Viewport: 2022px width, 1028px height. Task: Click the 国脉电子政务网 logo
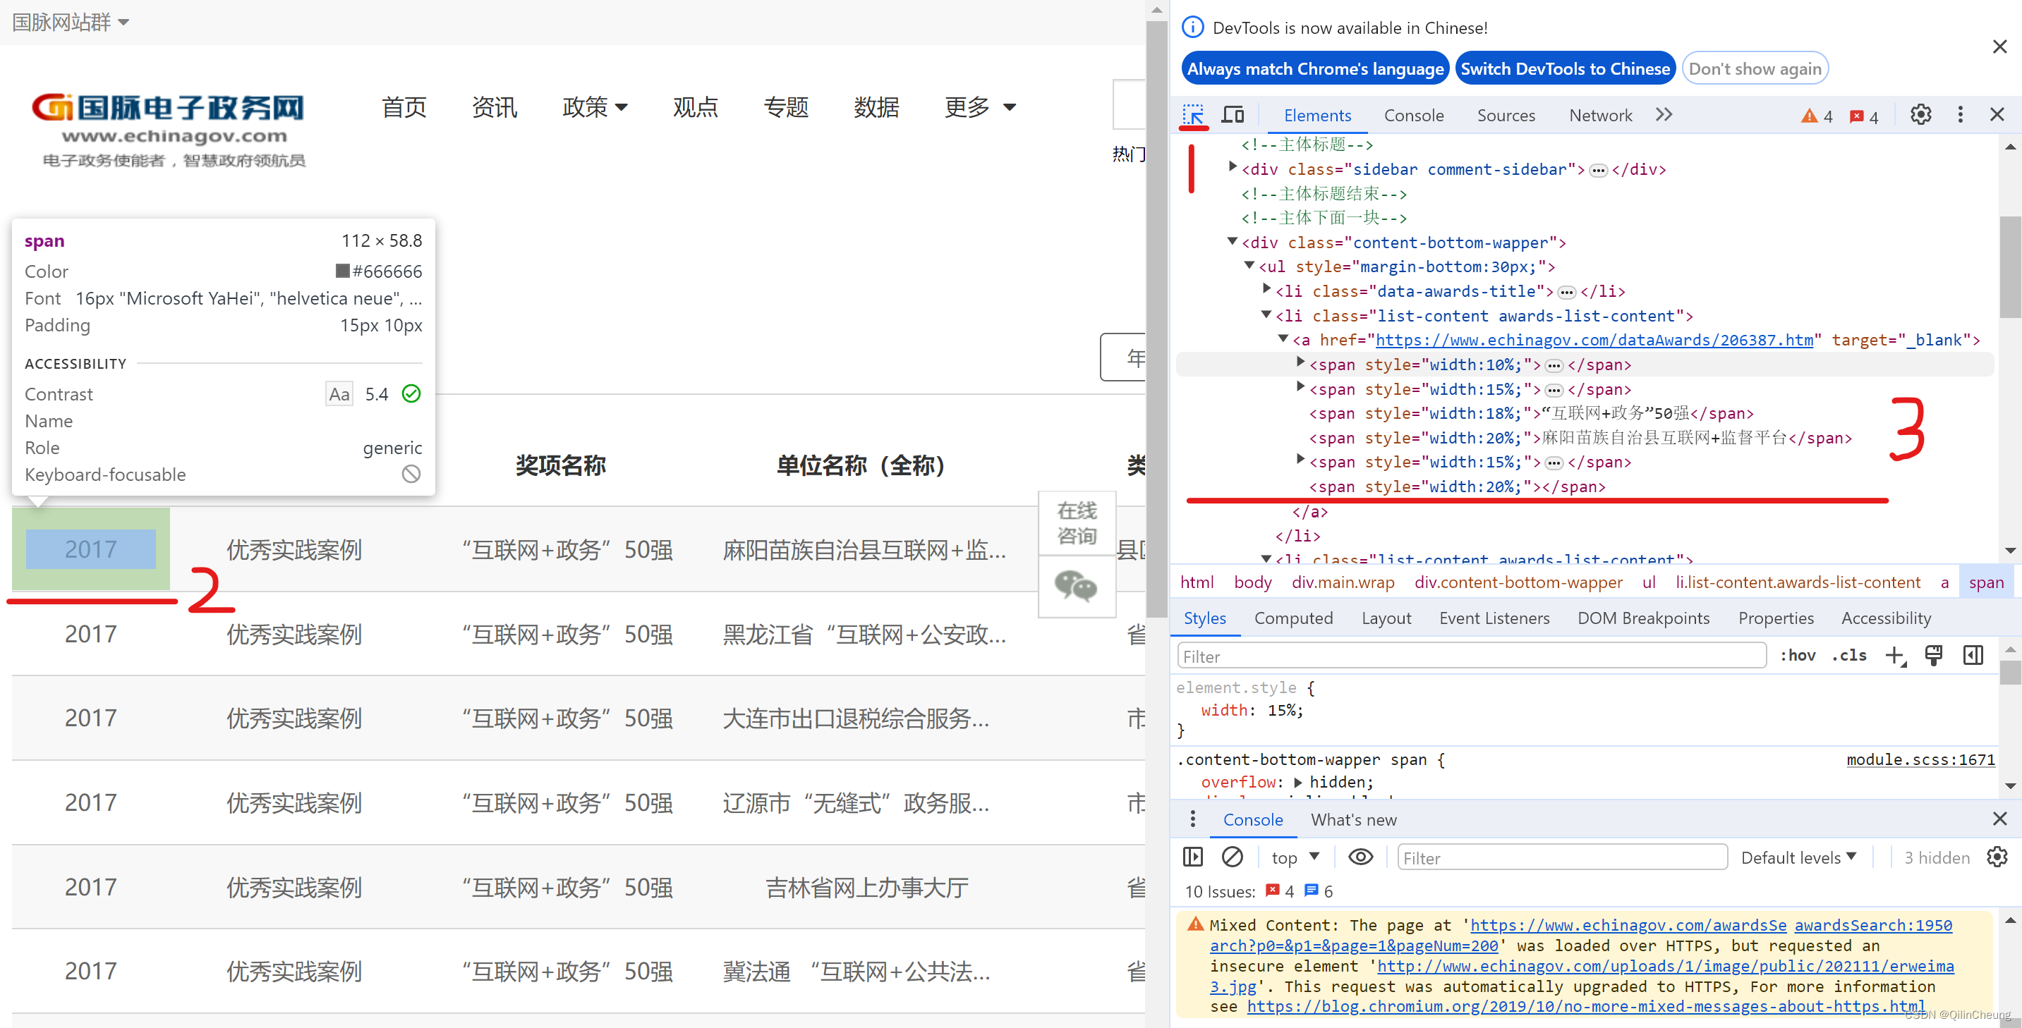point(169,130)
